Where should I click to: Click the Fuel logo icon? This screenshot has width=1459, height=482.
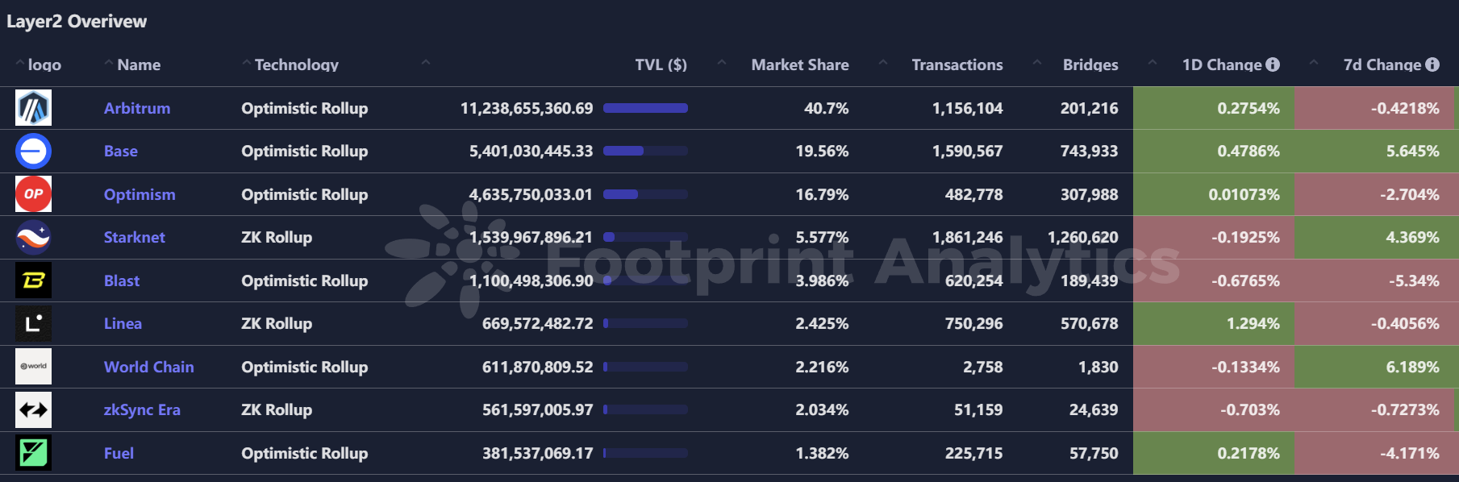(32, 453)
